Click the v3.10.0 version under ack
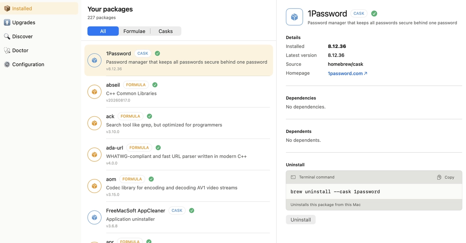466x243 pixels. coord(113,132)
